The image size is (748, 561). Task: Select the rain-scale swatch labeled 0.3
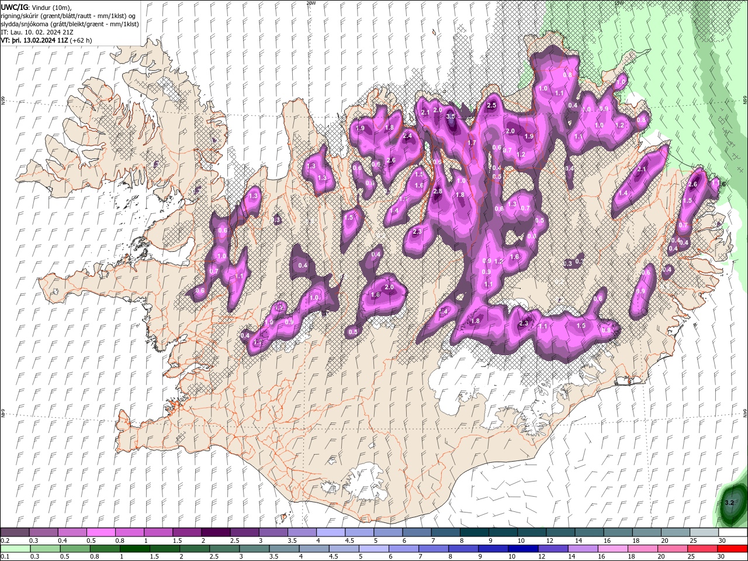(45, 549)
